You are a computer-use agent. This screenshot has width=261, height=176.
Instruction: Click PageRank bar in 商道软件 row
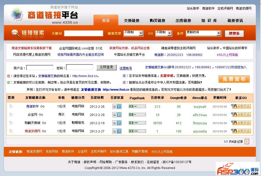[137, 106]
